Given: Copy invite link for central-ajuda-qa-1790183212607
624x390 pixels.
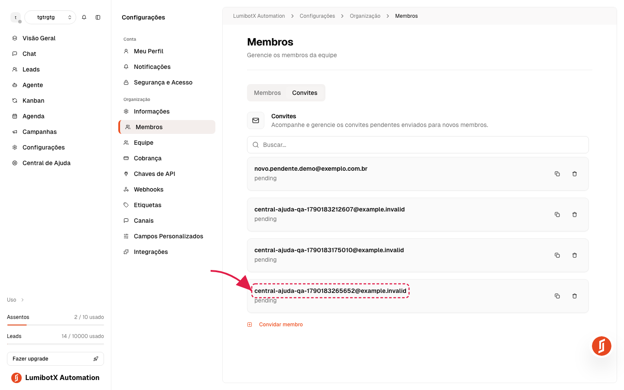Looking at the screenshot, I should tap(557, 214).
